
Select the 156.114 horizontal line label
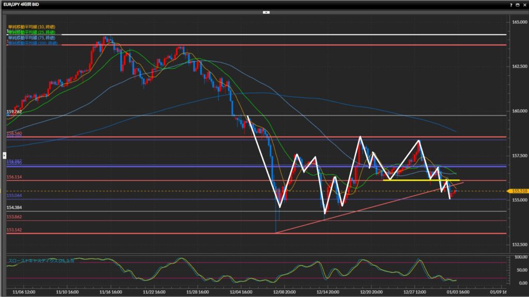[14, 176]
